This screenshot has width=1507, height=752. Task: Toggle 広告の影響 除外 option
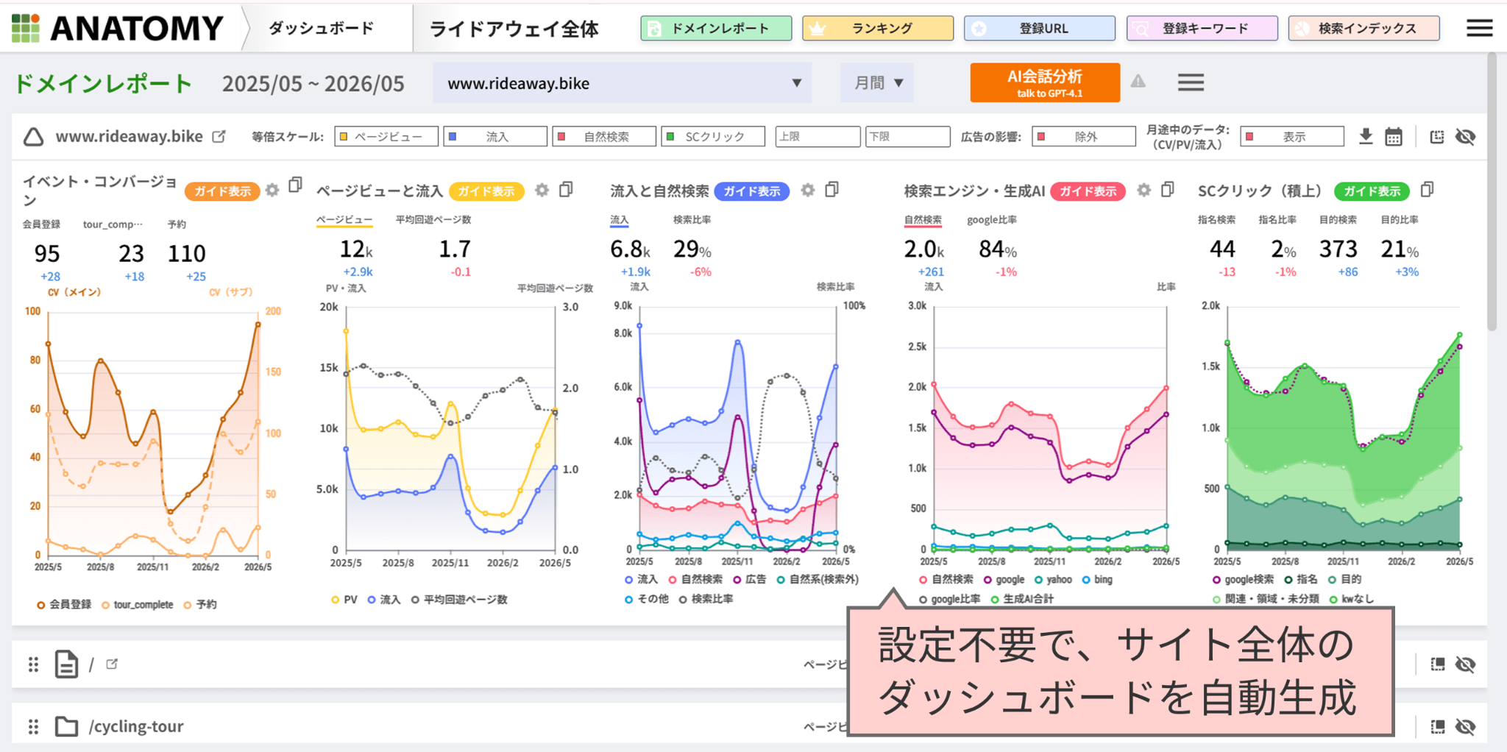(x=1084, y=137)
